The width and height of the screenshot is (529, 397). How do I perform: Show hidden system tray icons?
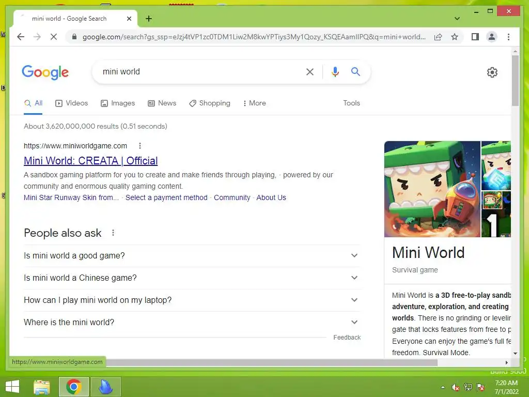click(x=443, y=387)
